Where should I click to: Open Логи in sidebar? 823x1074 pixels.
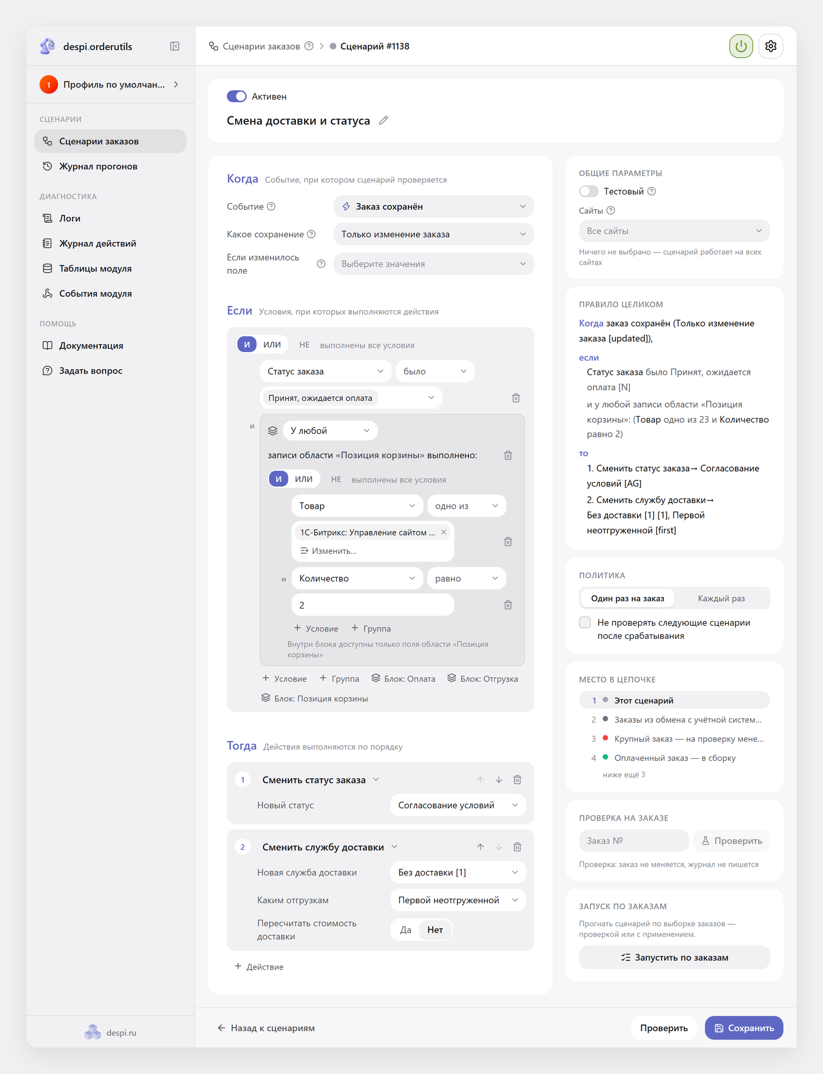pyautogui.click(x=111, y=218)
